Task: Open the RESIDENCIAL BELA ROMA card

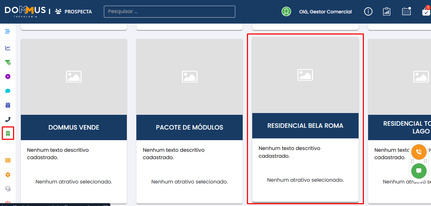Action: [305, 126]
